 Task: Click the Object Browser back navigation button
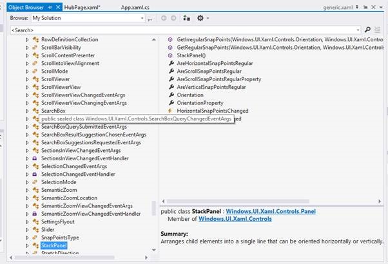tap(164, 18)
